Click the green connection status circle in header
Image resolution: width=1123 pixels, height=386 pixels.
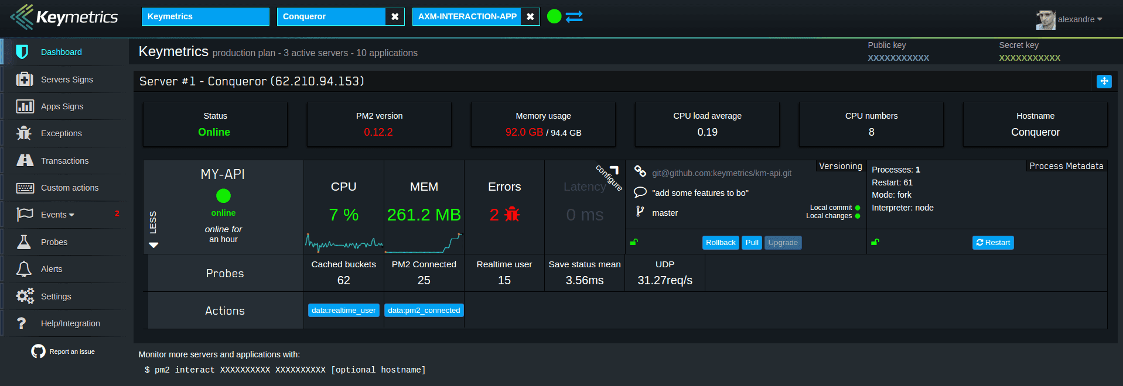point(554,16)
